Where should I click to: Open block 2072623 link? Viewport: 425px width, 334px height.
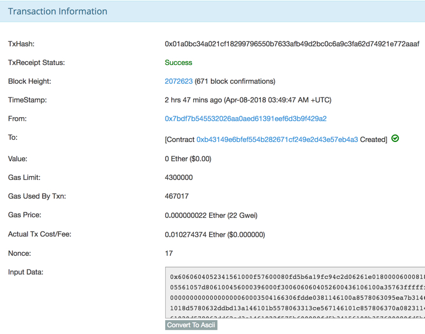coord(178,81)
